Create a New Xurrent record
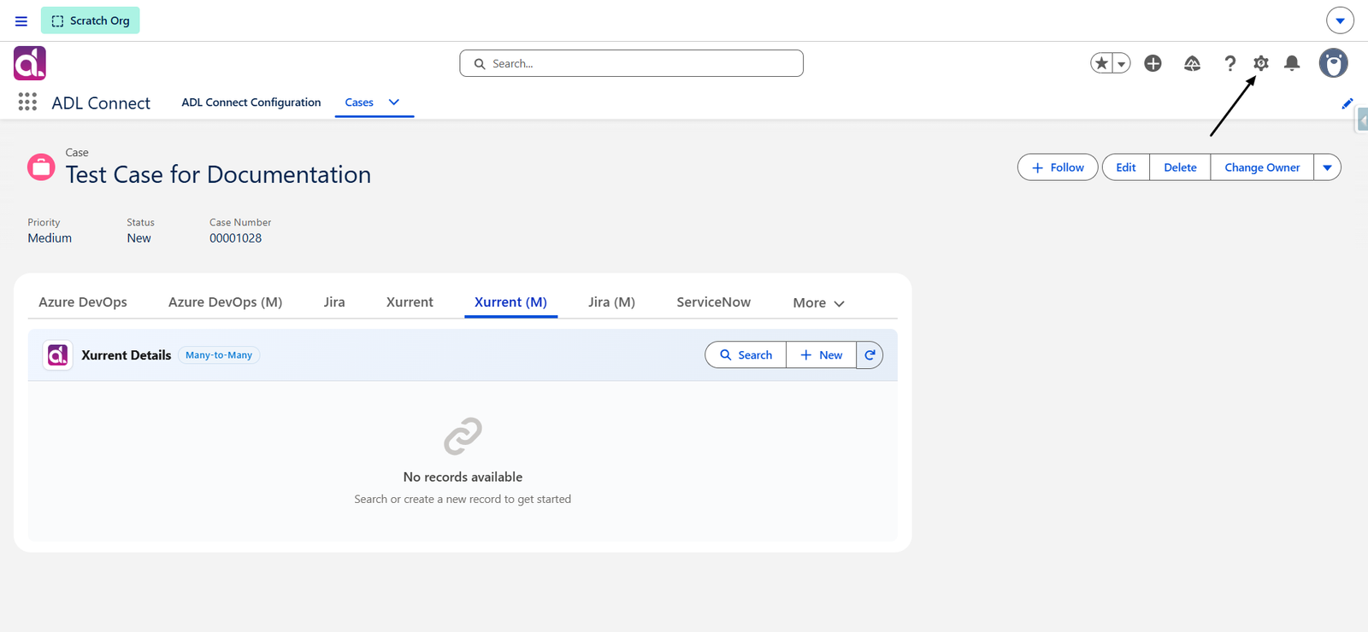This screenshot has width=1368, height=632. pyautogui.click(x=821, y=355)
